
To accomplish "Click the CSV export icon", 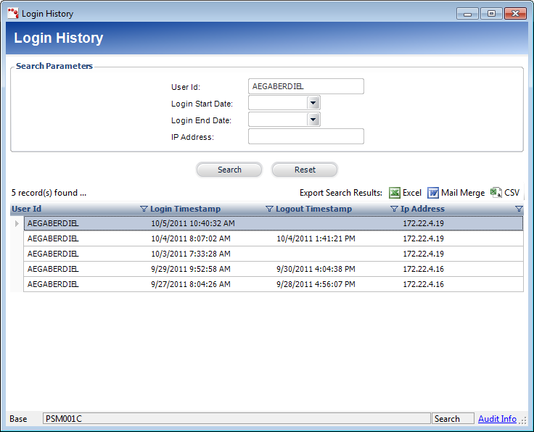I will (x=496, y=193).
